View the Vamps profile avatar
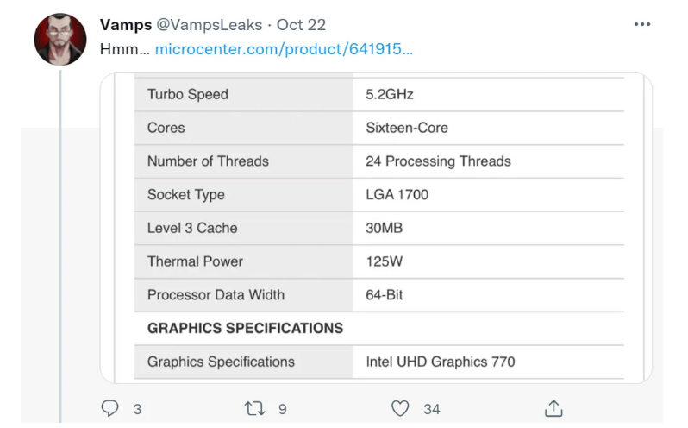 (60, 39)
